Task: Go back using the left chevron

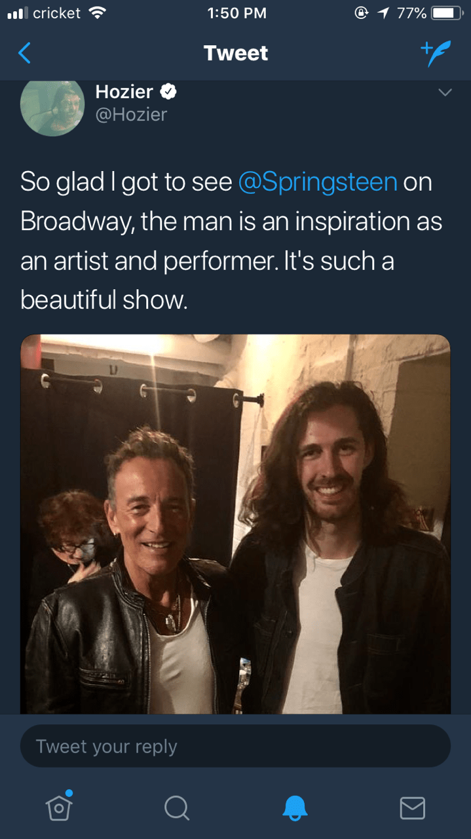Action: tap(24, 53)
